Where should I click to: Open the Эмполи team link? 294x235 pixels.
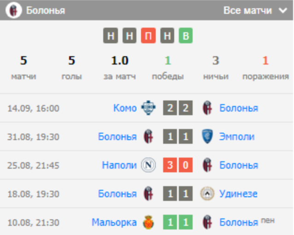click(237, 137)
